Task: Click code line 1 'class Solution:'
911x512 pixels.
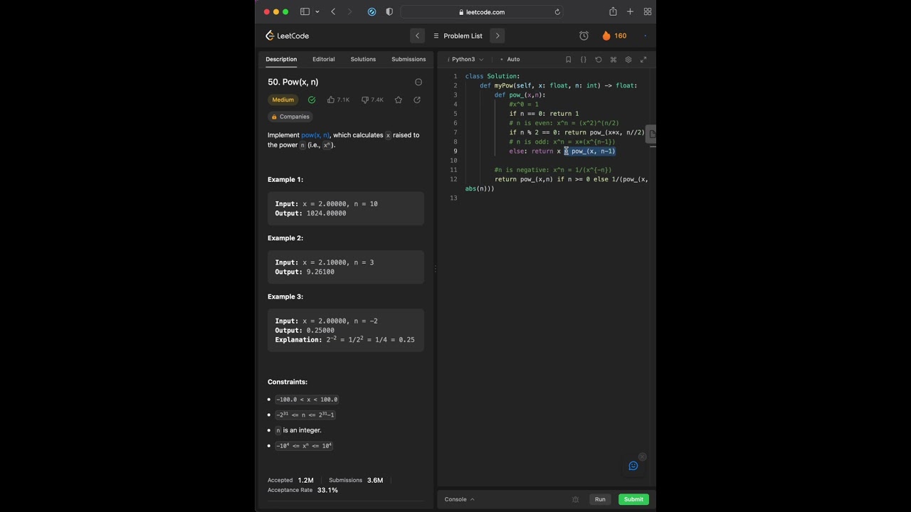Action: point(493,76)
